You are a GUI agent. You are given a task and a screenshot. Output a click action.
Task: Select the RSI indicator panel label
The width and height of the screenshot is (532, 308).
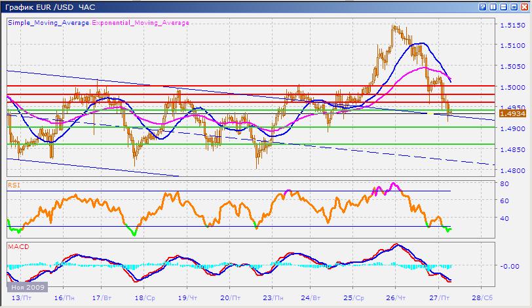coord(12,185)
